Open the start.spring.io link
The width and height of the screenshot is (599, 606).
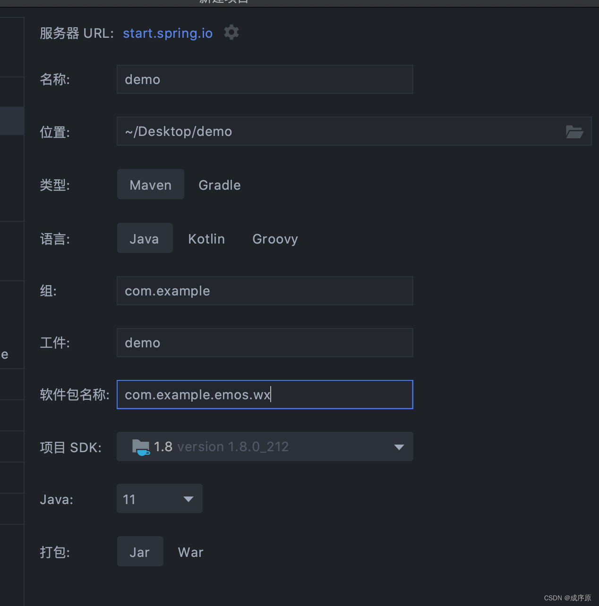167,33
